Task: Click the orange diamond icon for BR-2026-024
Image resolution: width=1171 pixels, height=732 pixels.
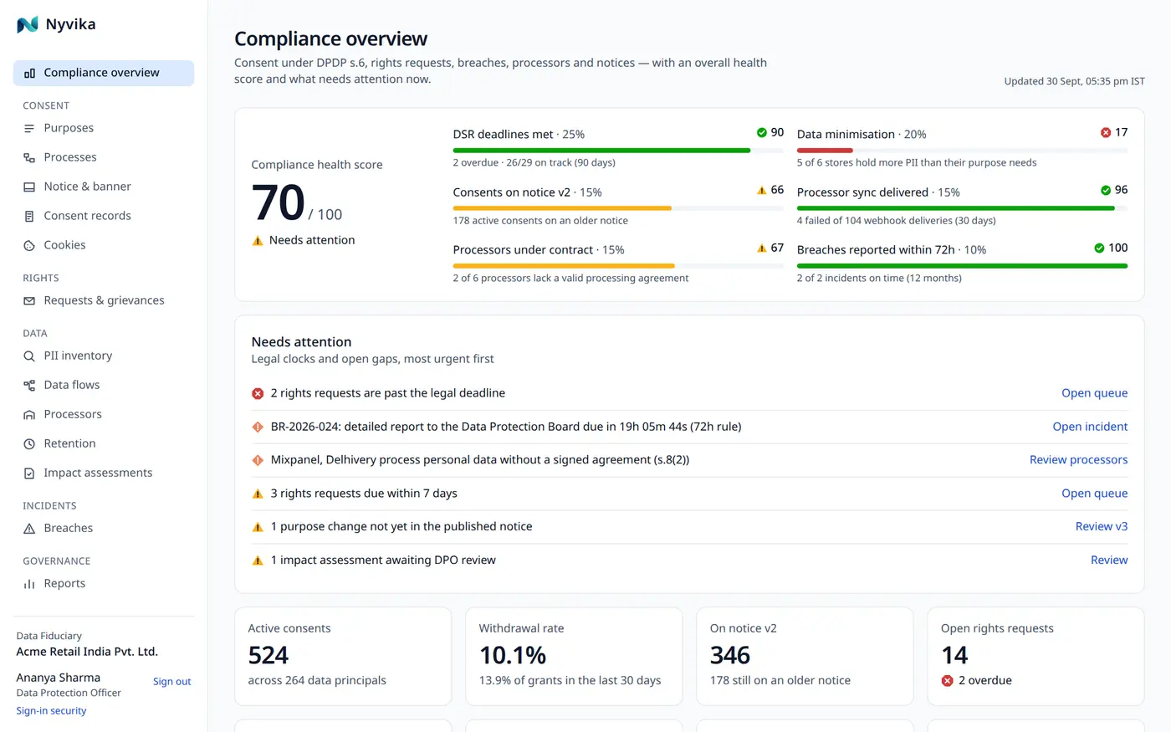Action: pos(258,427)
